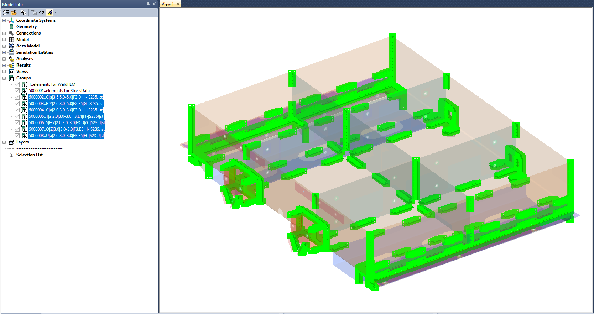Pin the Model Info panel

[148, 4]
